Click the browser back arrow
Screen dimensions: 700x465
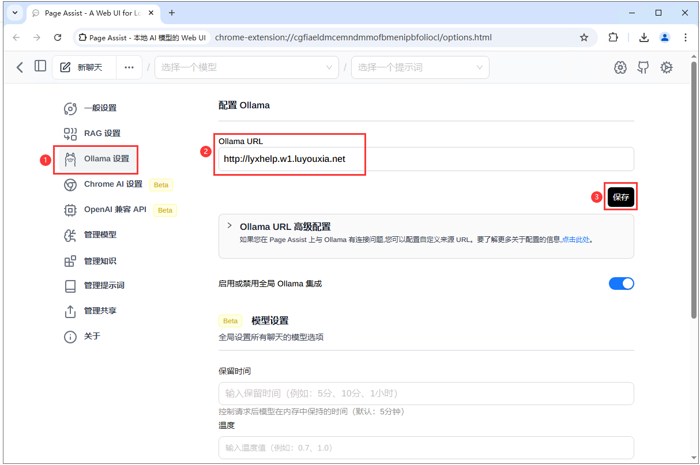coord(16,37)
